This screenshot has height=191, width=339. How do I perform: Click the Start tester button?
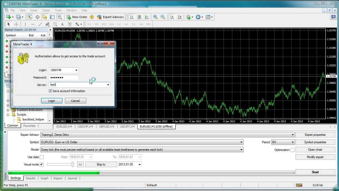(315, 172)
